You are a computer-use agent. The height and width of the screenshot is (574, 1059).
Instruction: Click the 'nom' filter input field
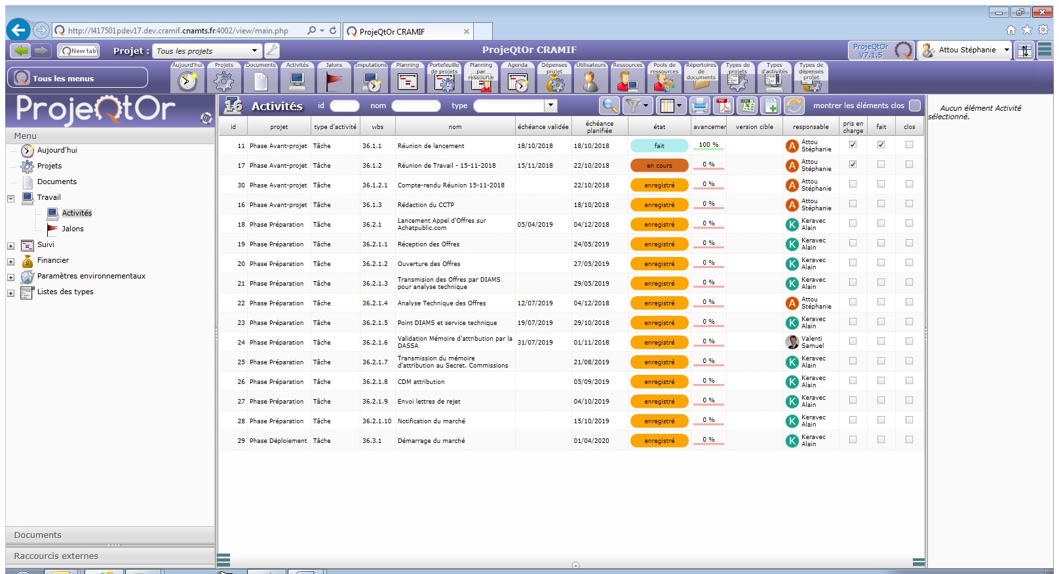point(415,105)
